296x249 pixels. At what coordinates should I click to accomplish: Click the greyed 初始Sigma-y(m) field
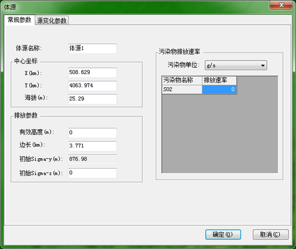click(92, 159)
